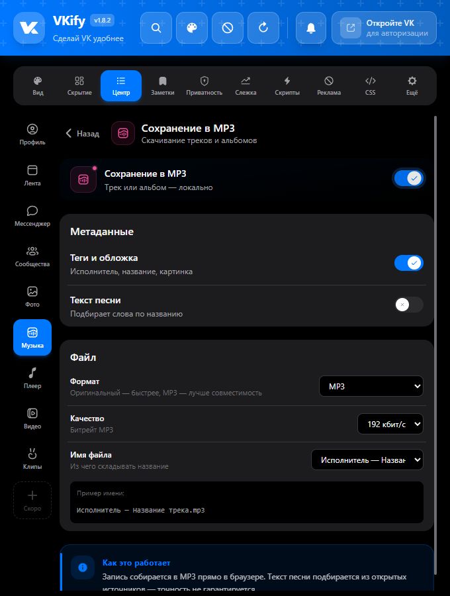Enable Текст песни switch
This screenshot has height=596, width=450.
pos(408,305)
